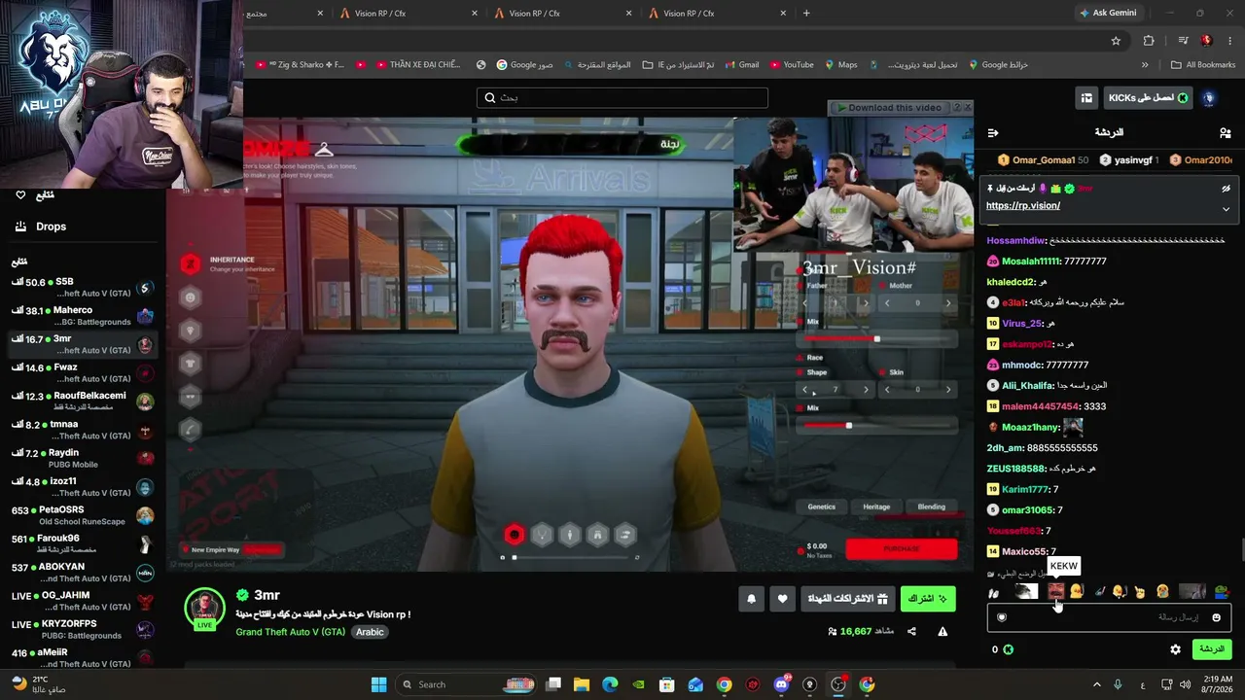Expand the pinned message chevron

pos(1226,208)
